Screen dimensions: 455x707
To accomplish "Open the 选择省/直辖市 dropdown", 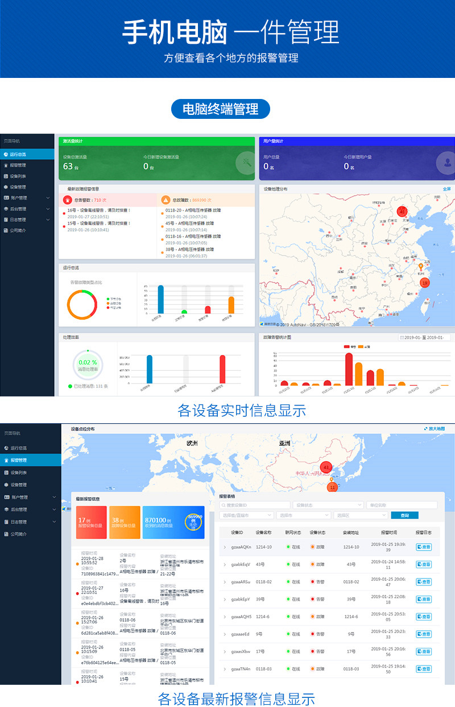I will [246, 515].
